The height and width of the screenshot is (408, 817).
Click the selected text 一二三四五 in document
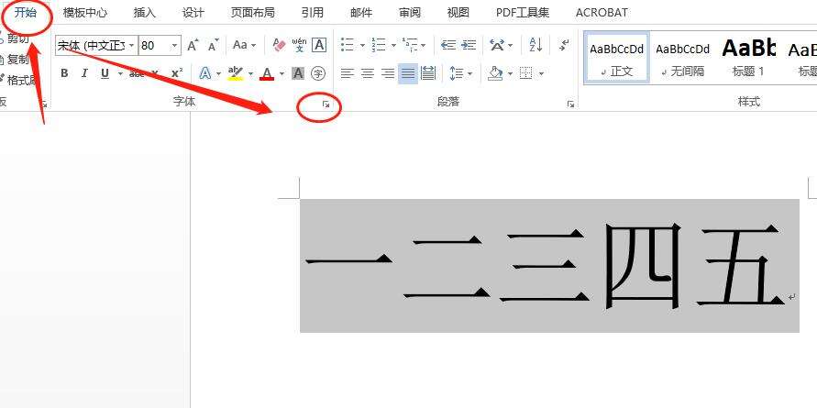549,265
